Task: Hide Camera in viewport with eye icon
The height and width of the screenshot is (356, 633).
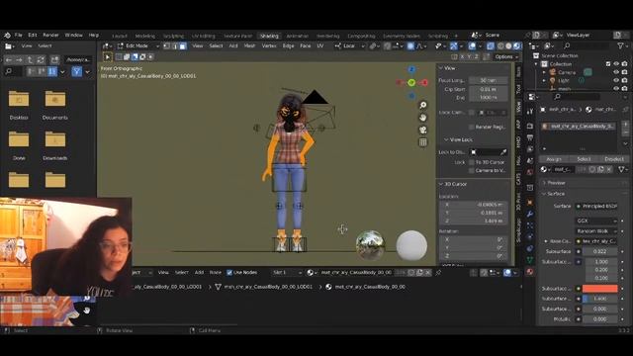Action: click(x=616, y=72)
